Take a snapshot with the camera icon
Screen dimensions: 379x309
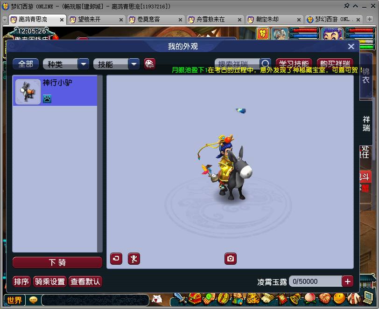[230, 258]
